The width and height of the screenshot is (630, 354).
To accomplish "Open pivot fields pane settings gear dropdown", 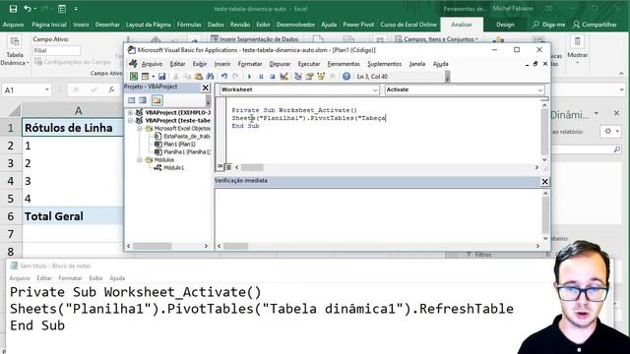I will [x=610, y=131].
